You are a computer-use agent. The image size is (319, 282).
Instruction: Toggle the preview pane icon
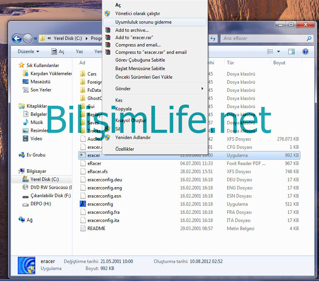[x=292, y=52]
